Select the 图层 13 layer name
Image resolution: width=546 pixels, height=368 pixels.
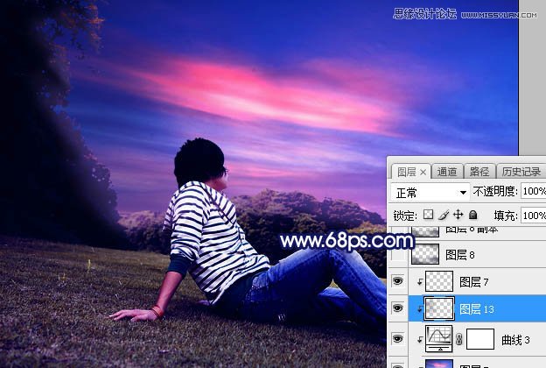(476, 309)
